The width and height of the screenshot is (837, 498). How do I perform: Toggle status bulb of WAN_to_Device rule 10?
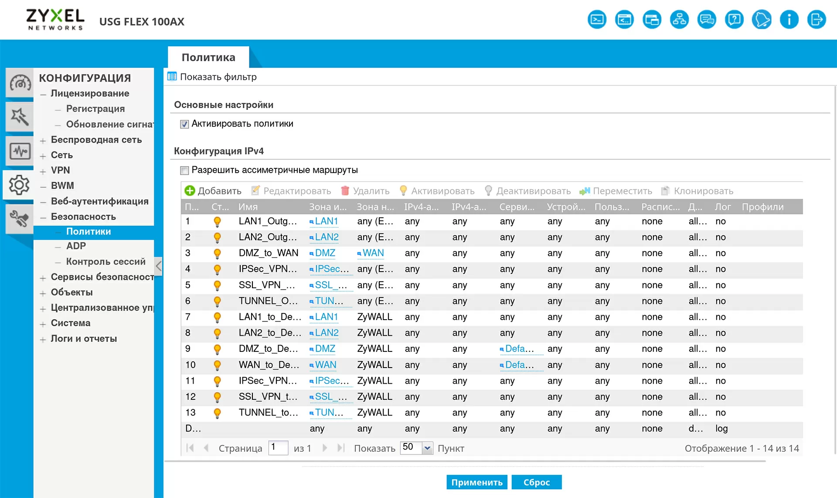pyautogui.click(x=217, y=365)
